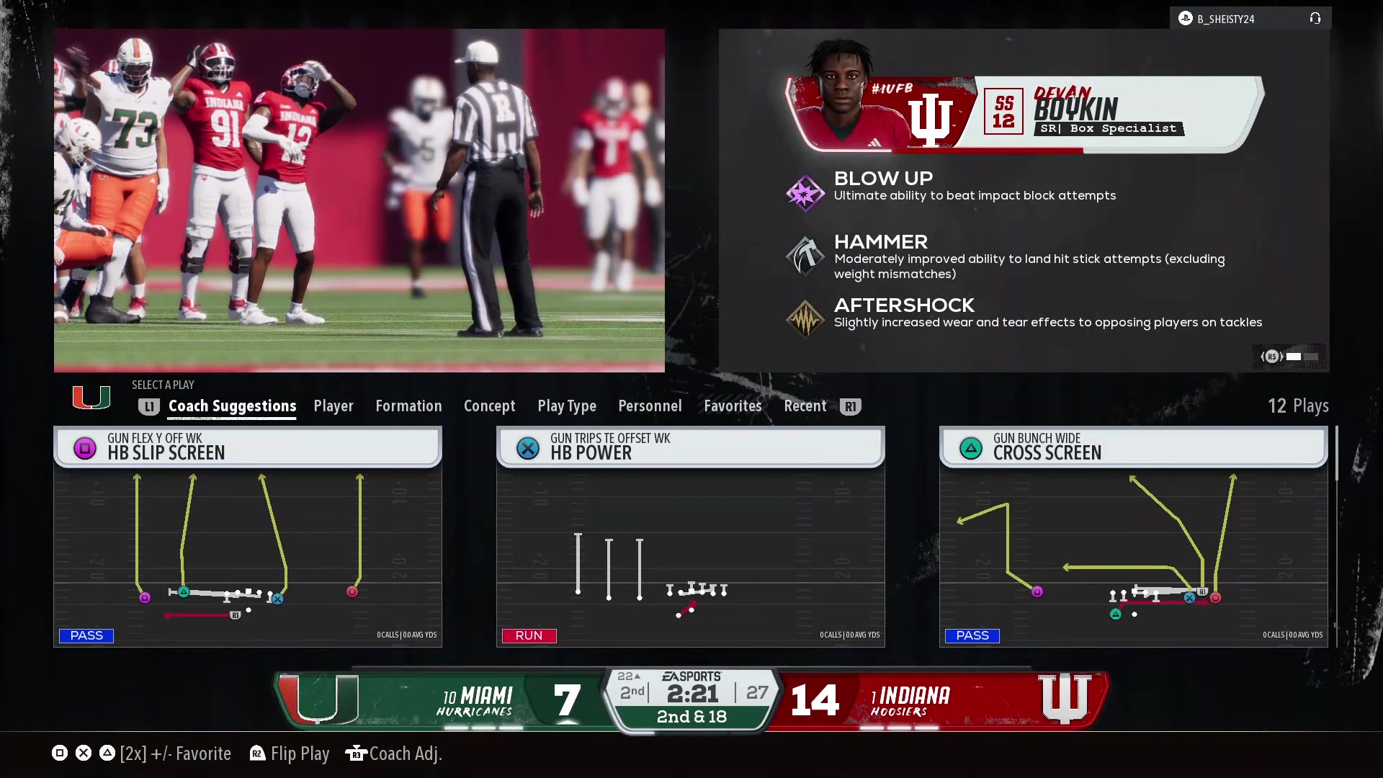Click the 12 Plays counter

coord(1298,406)
